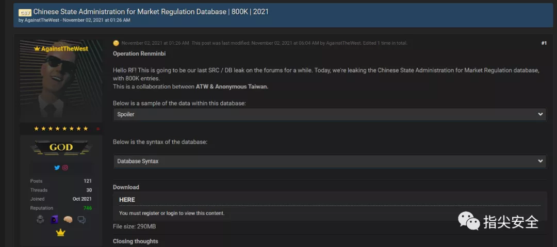The image size is (557, 247).
Task: Click the brain award badge icon
Action: (68, 220)
